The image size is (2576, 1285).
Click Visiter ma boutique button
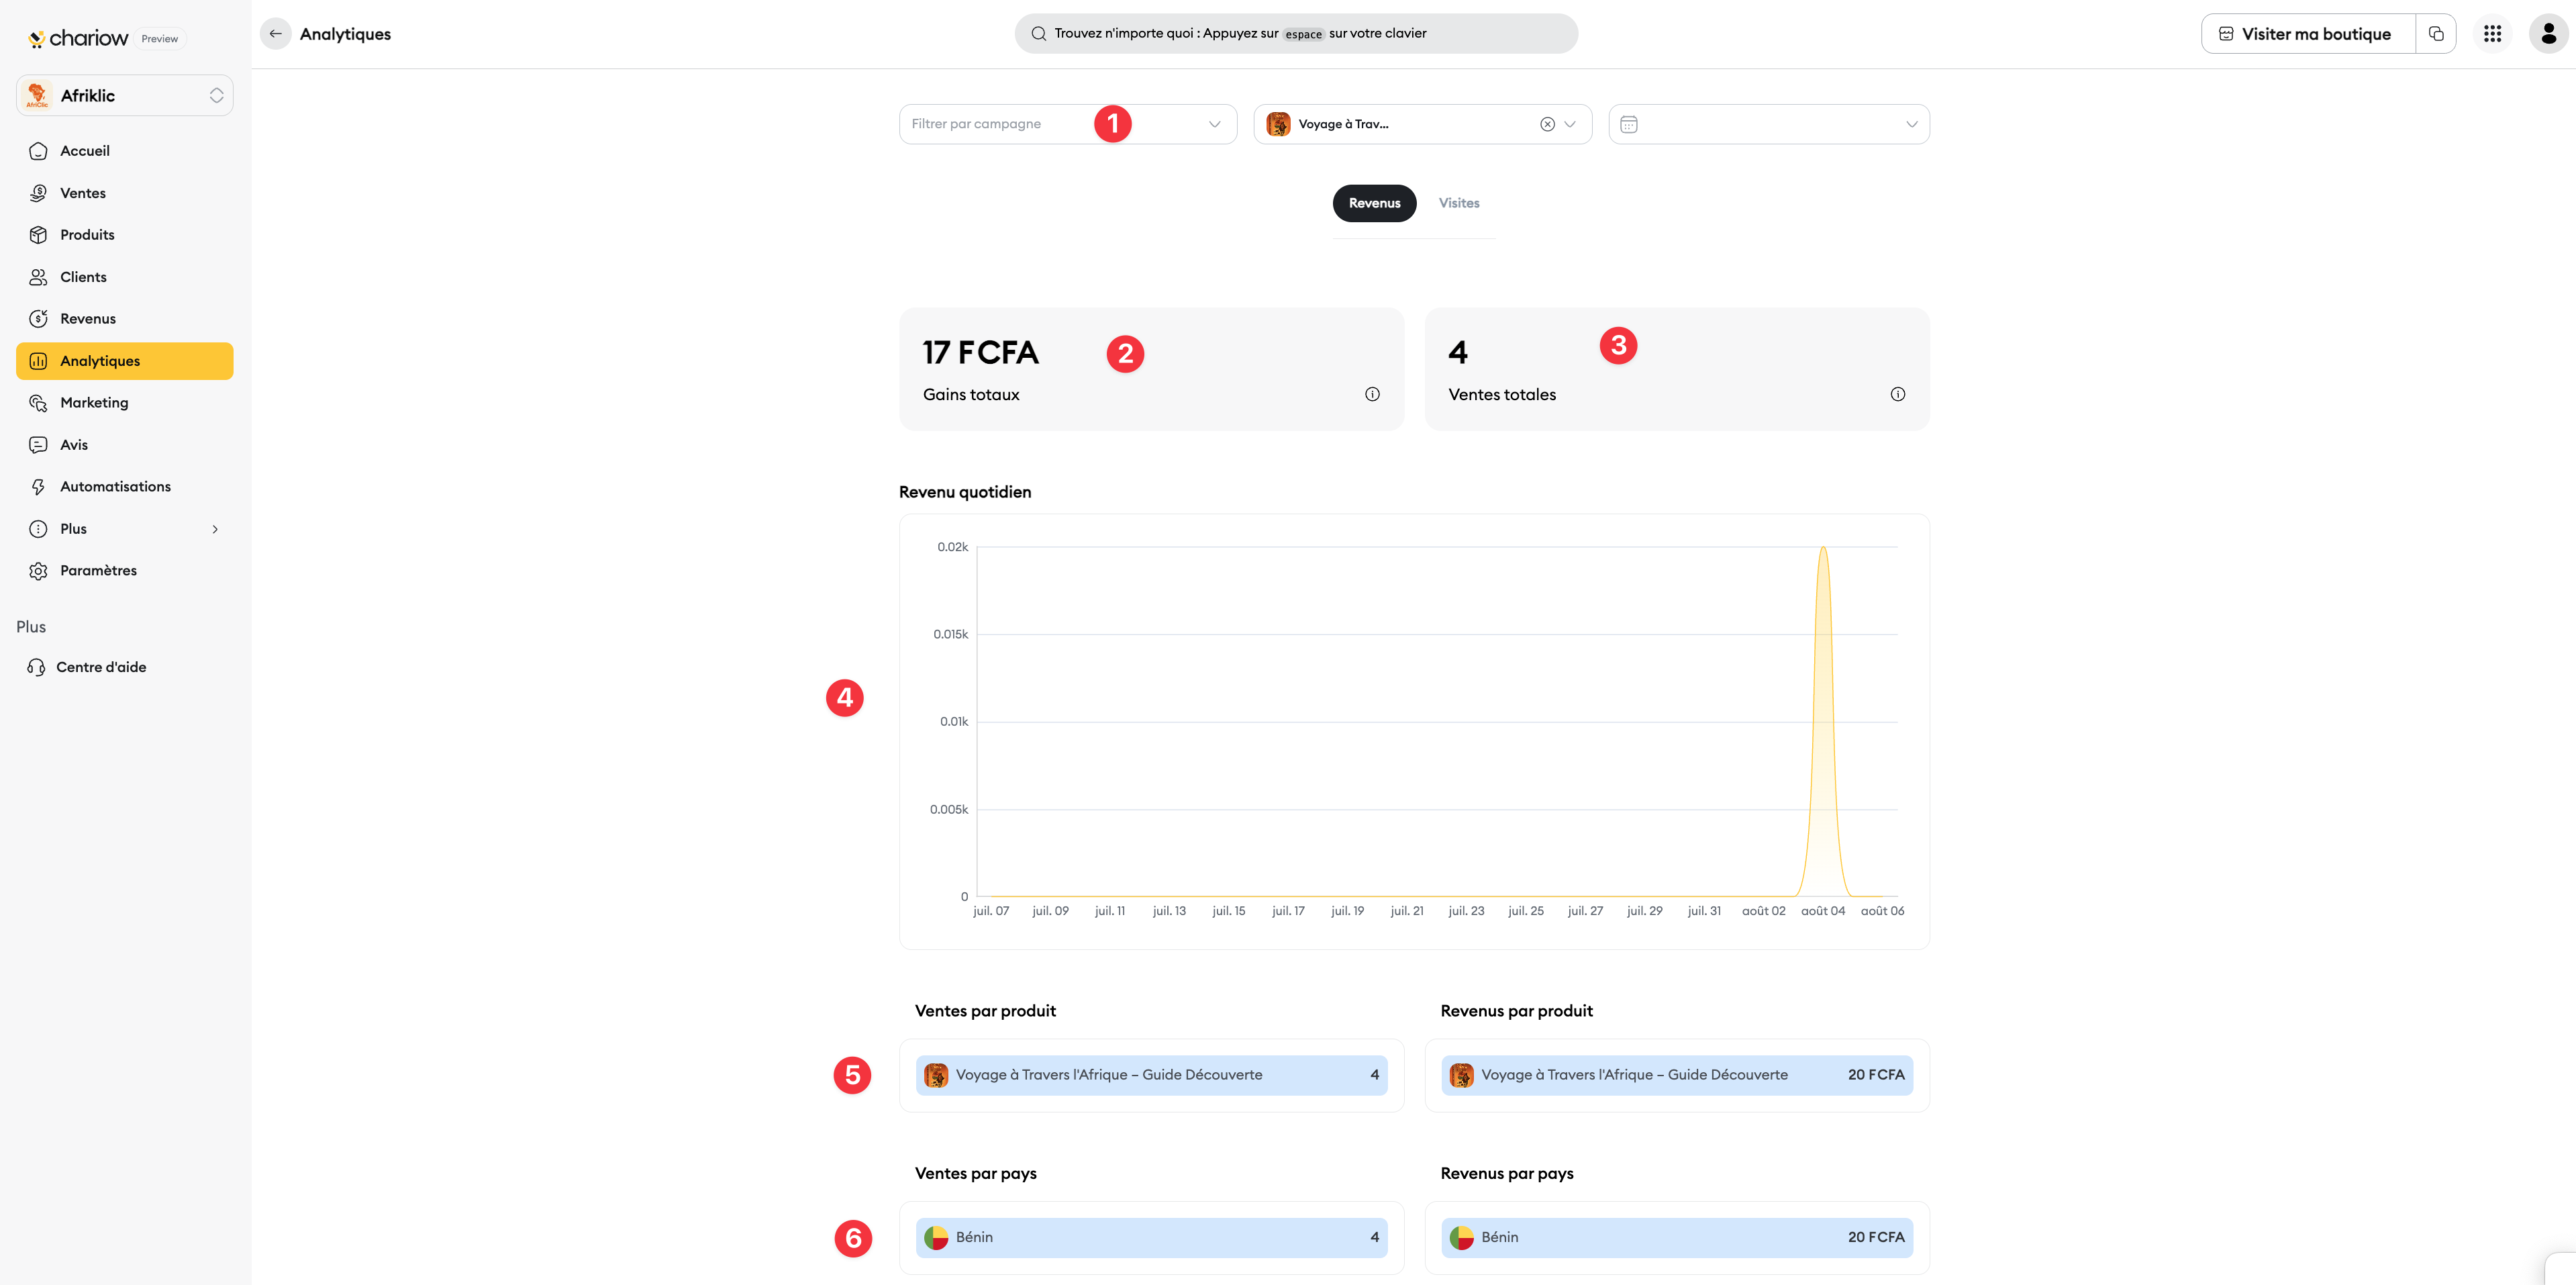[x=2308, y=34]
